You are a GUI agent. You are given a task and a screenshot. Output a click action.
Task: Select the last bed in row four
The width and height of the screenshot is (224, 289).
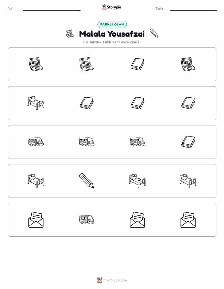188,181
